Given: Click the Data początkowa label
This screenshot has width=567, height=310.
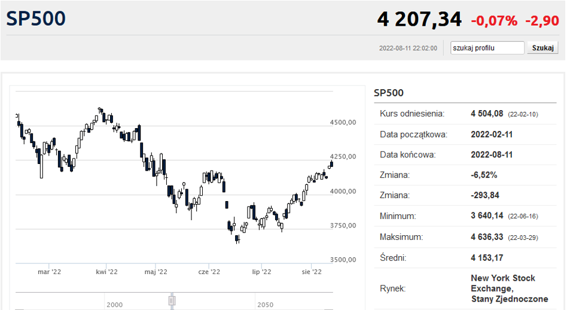Looking at the screenshot, I should (x=413, y=135).
